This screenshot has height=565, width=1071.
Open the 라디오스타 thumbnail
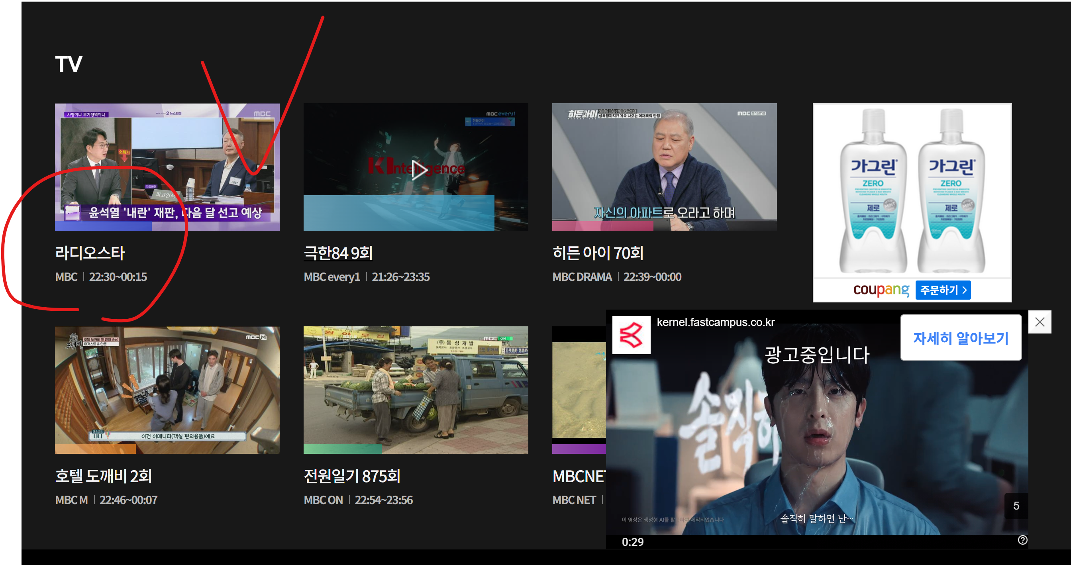[167, 167]
